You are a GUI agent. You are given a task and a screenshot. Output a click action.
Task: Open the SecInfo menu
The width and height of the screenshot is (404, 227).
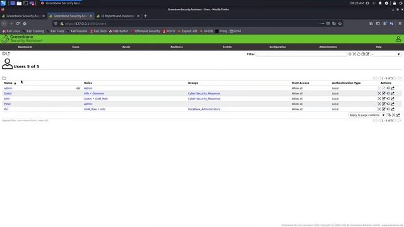point(227,47)
